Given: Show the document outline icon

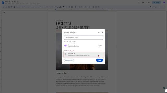Looking at the screenshot, I should [4, 13].
